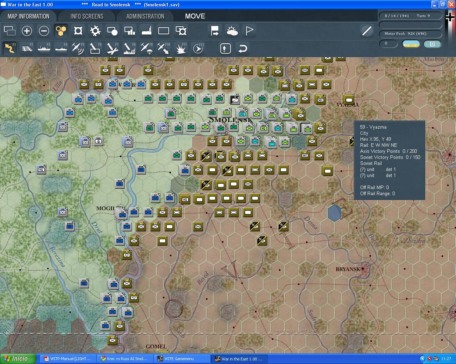The image size is (456, 364).
Task: Click the red shield tray icon
Action: click(x=430, y=359)
